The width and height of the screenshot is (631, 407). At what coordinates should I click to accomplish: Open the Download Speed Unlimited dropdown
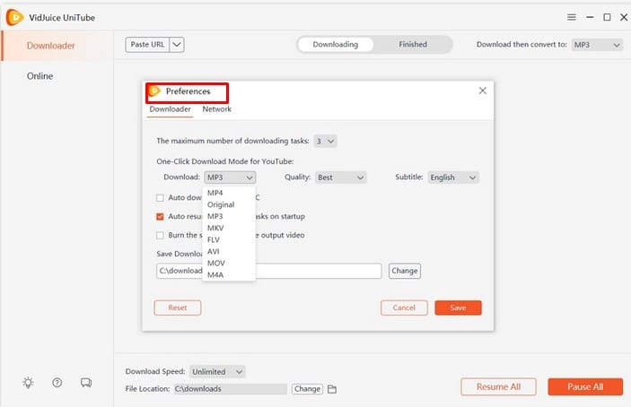coord(217,372)
